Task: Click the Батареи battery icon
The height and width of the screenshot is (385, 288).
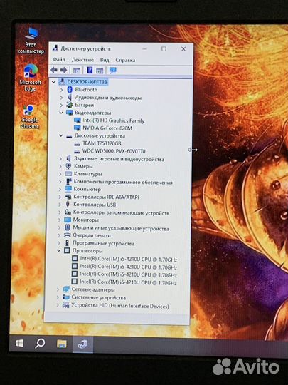Action: (x=70, y=105)
